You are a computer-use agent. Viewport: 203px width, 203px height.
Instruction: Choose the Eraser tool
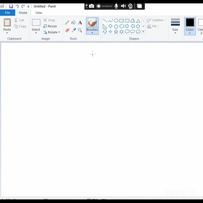pyautogui.click(x=67, y=30)
